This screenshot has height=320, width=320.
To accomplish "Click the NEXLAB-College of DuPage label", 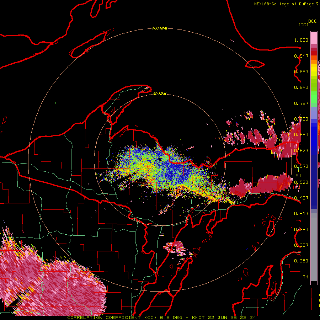I will pyautogui.click(x=284, y=4).
